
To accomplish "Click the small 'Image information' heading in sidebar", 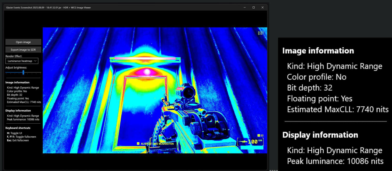I will pyautogui.click(x=17, y=82).
